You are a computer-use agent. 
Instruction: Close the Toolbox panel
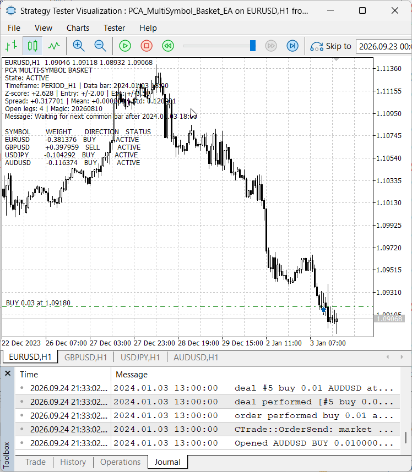8,374
